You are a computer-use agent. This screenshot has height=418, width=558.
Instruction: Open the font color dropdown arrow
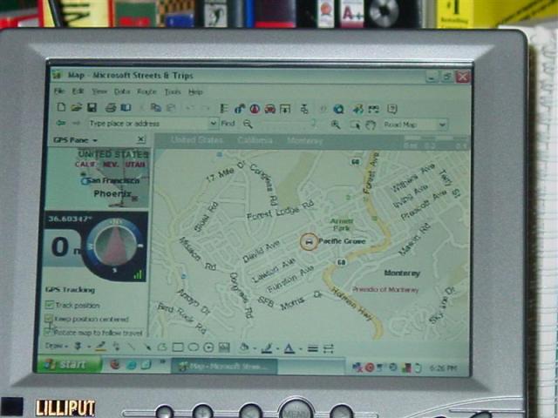[x=301, y=349]
